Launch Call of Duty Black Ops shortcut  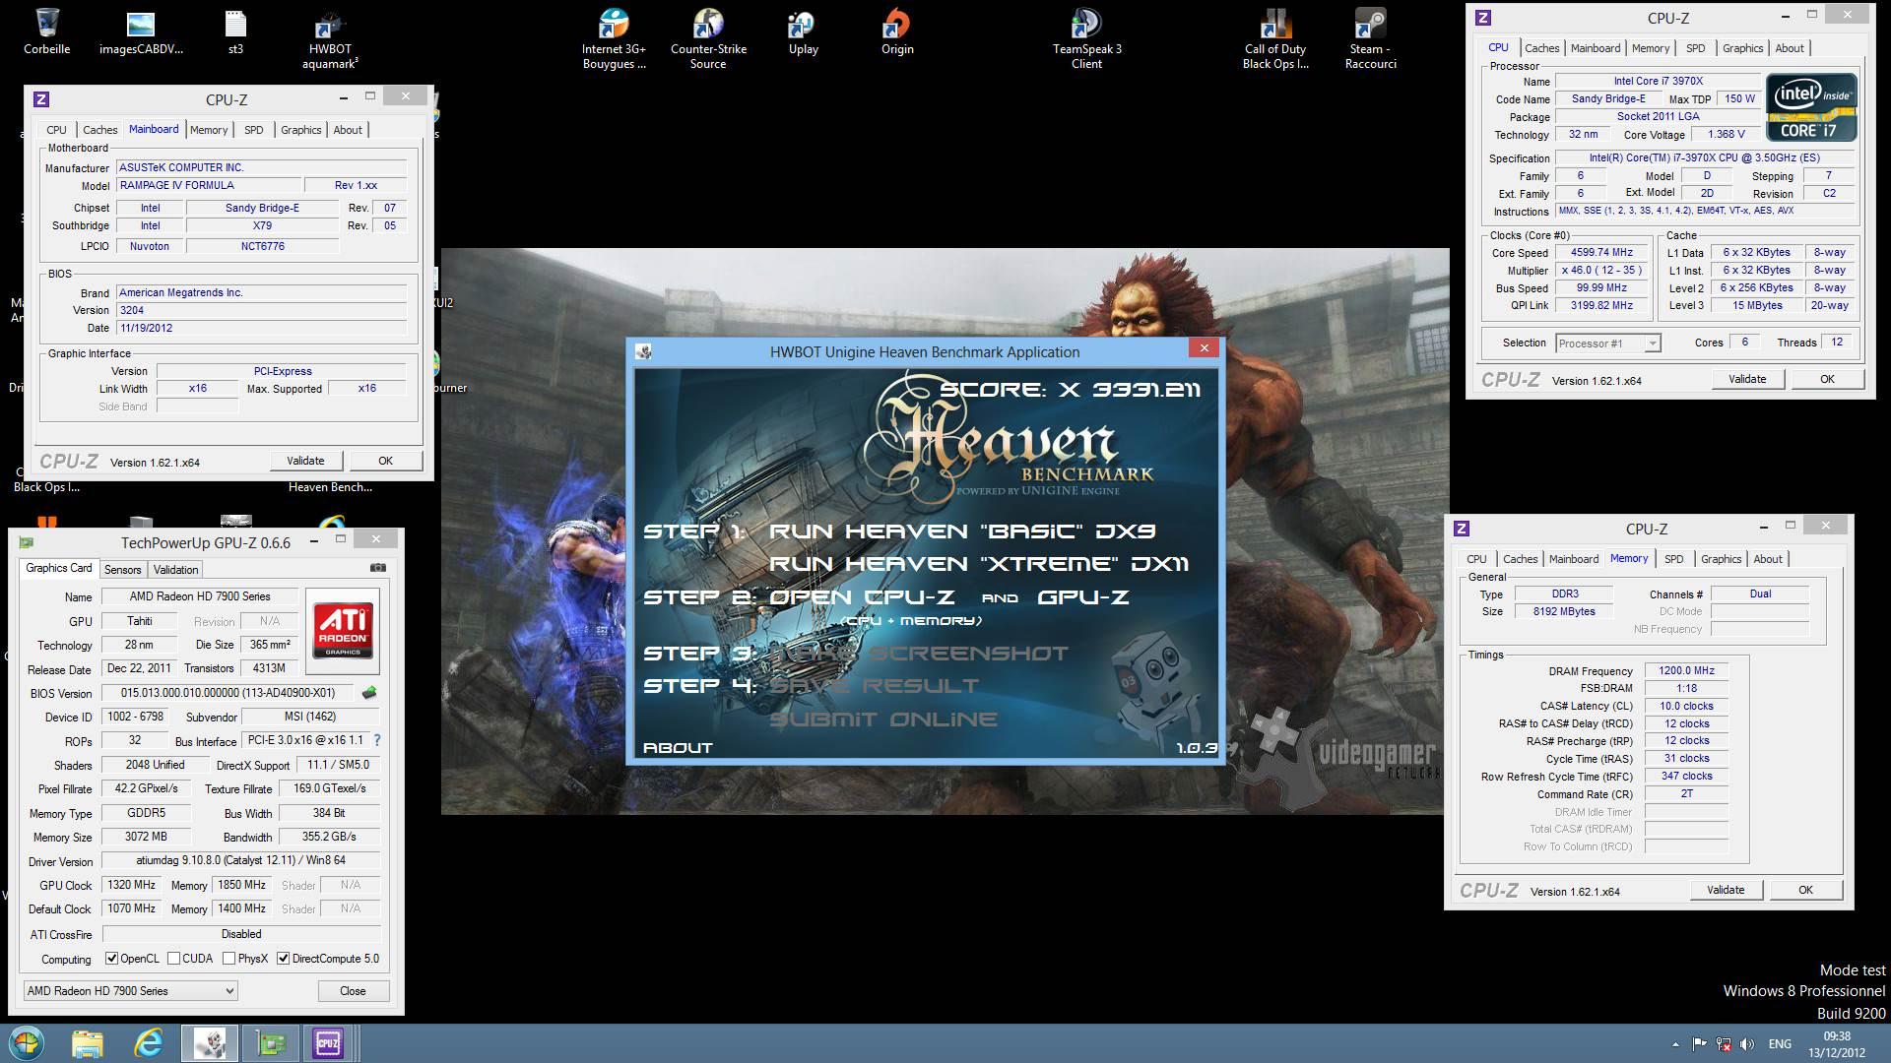[x=1275, y=39]
